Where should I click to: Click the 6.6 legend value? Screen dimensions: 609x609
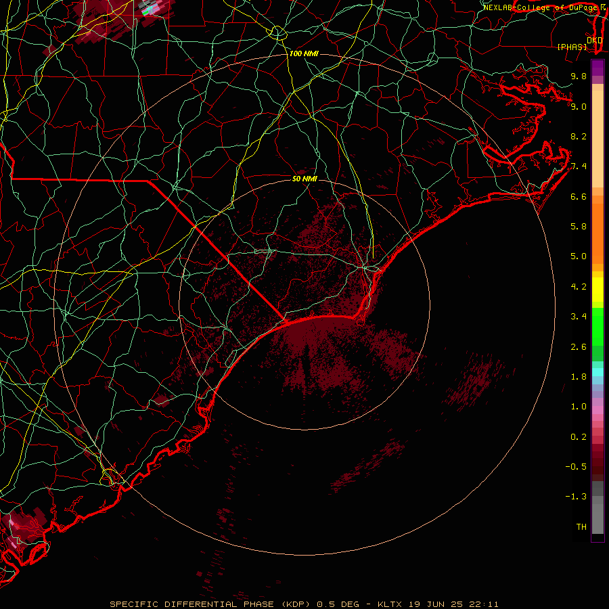pyautogui.click(x=579, y=196)
